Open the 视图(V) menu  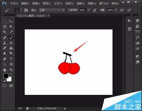(x=92, y=4)
